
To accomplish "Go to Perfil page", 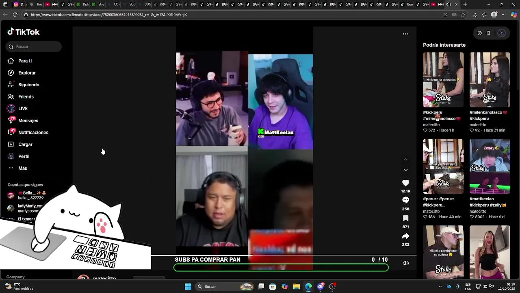I will [24, 156].
